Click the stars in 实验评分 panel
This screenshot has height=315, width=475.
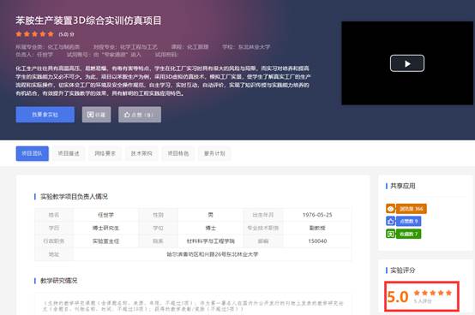(x=433, y=293)
